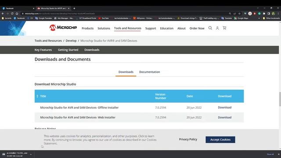Click the green Grammarly extension icon

point(259,14)
